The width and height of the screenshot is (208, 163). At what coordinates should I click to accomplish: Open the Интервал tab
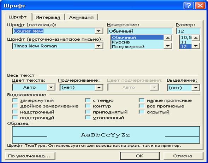click(48, 17)
